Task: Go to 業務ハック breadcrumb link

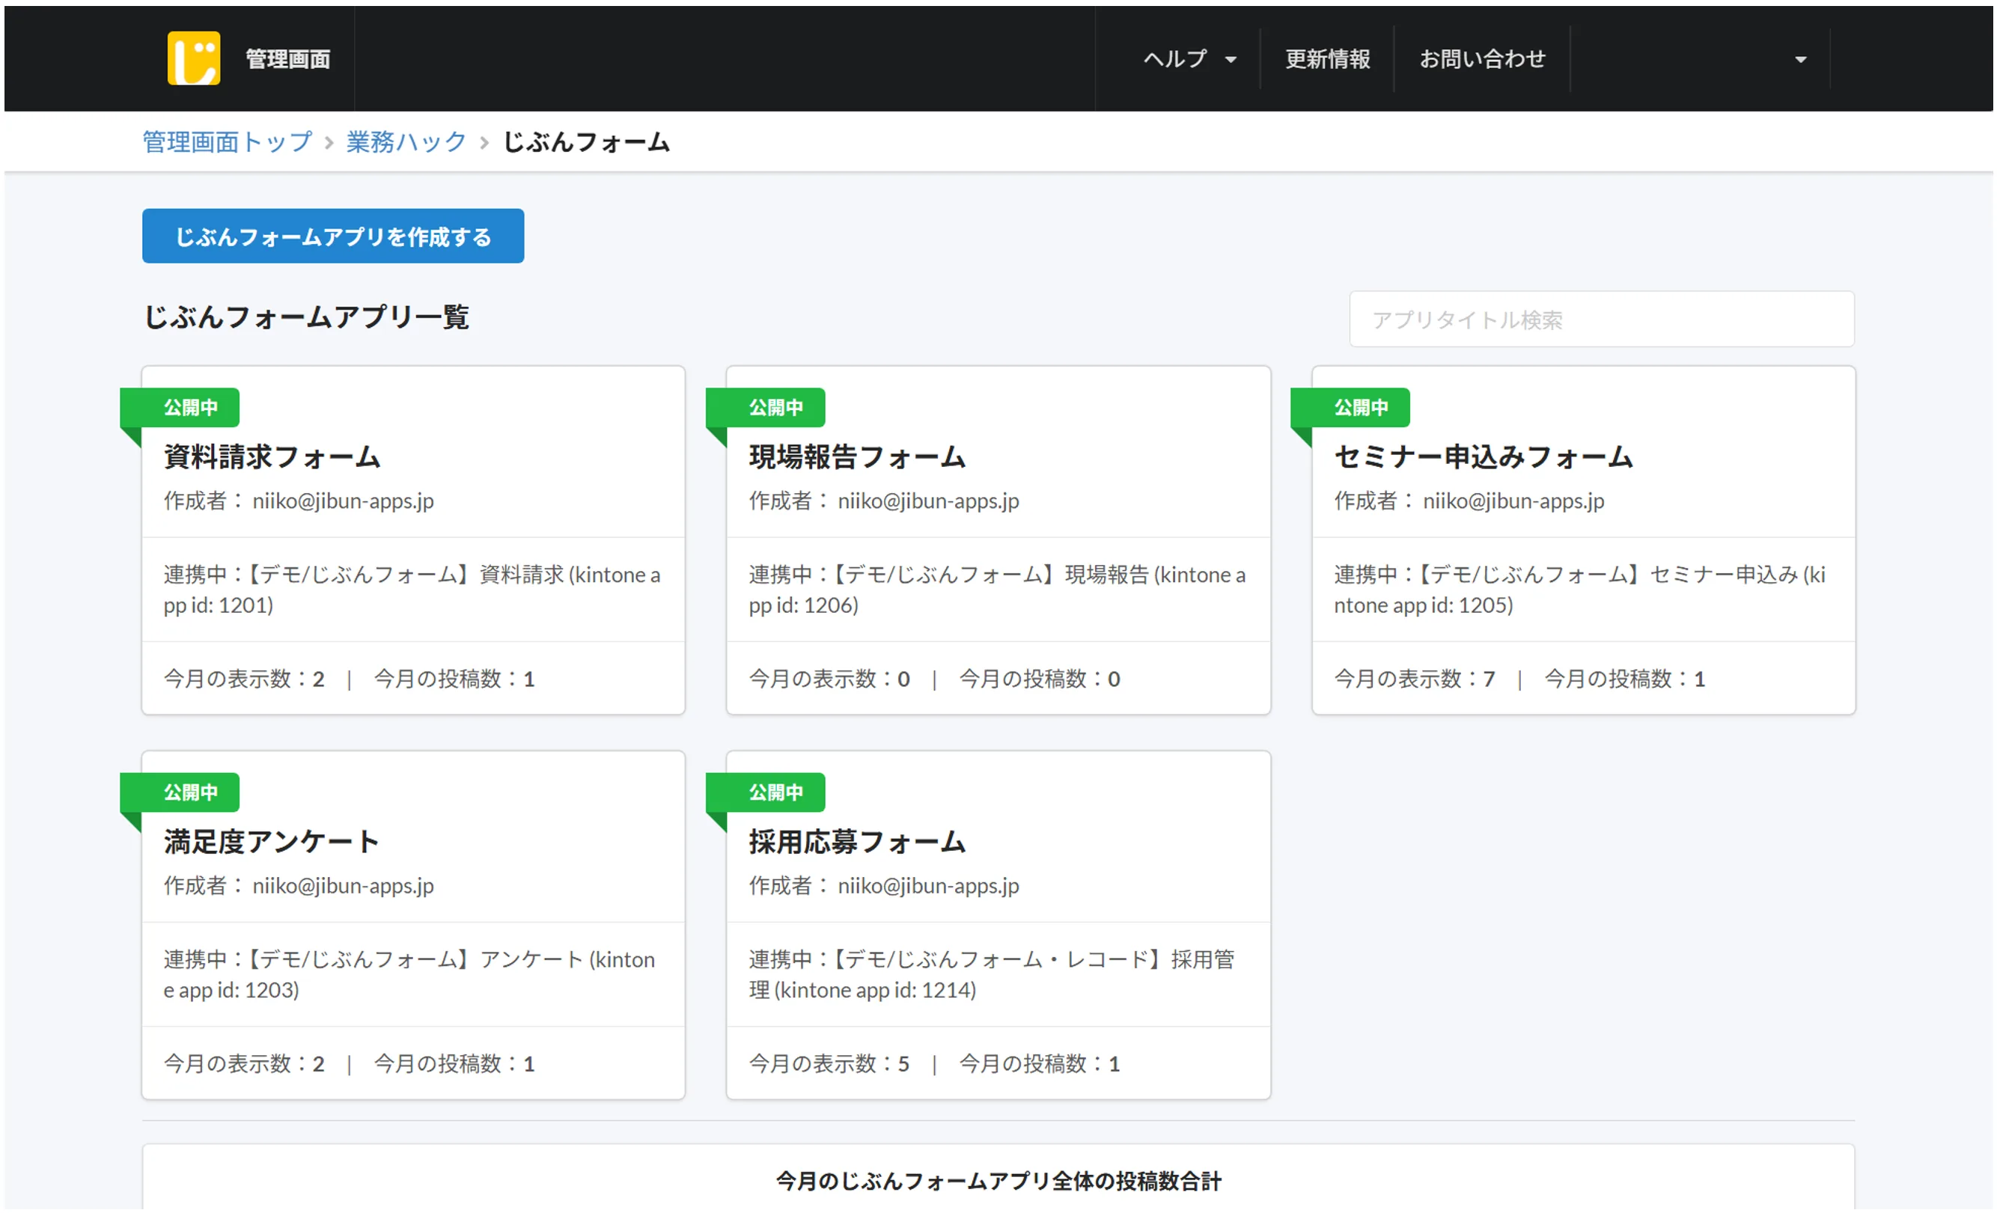Action: pos(406,141)
